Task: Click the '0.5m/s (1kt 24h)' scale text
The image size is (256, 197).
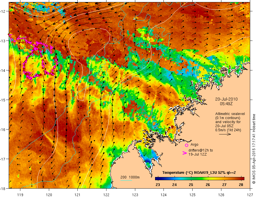Action: click(228, 130)
